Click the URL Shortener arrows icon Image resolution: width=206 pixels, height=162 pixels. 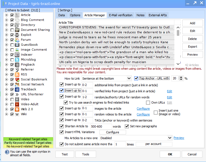[x=17, y=94]
